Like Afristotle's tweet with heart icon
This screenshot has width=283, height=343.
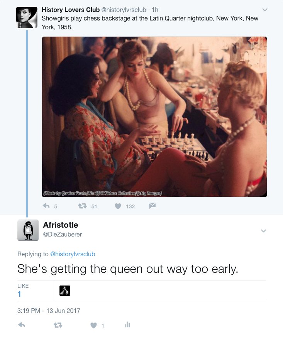(x=93, y=325)
